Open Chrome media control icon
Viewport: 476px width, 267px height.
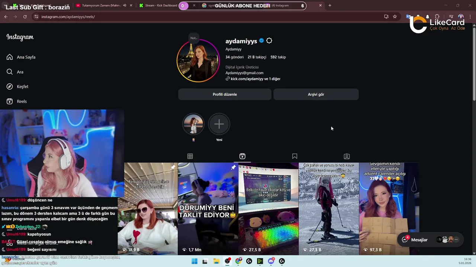pos(451,17)
